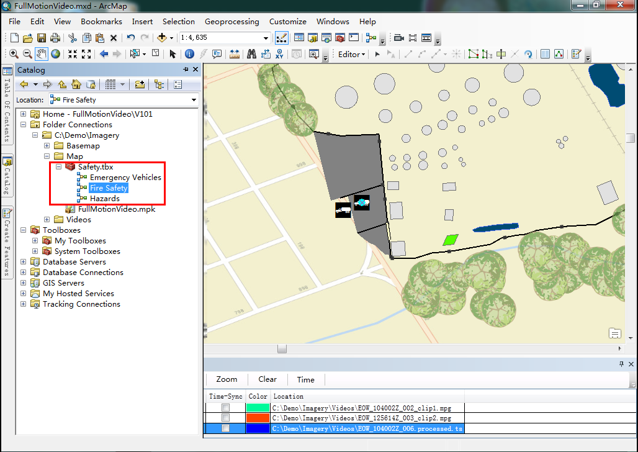Screen dimensions: 638x452
Task: Click the Print icon
Action: (x=55, y=38)
